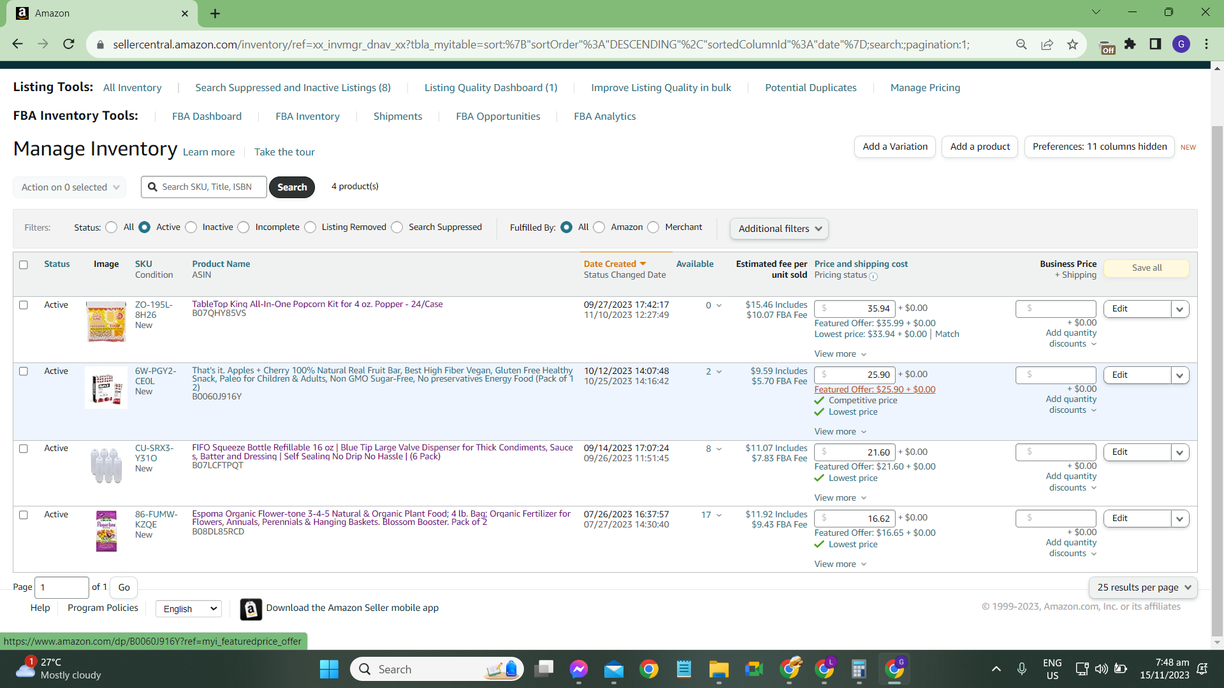The width and height of the screenshot is (1224, 688).
Task: Reload the page with the browser refresh icon
Action: point(69,44)
